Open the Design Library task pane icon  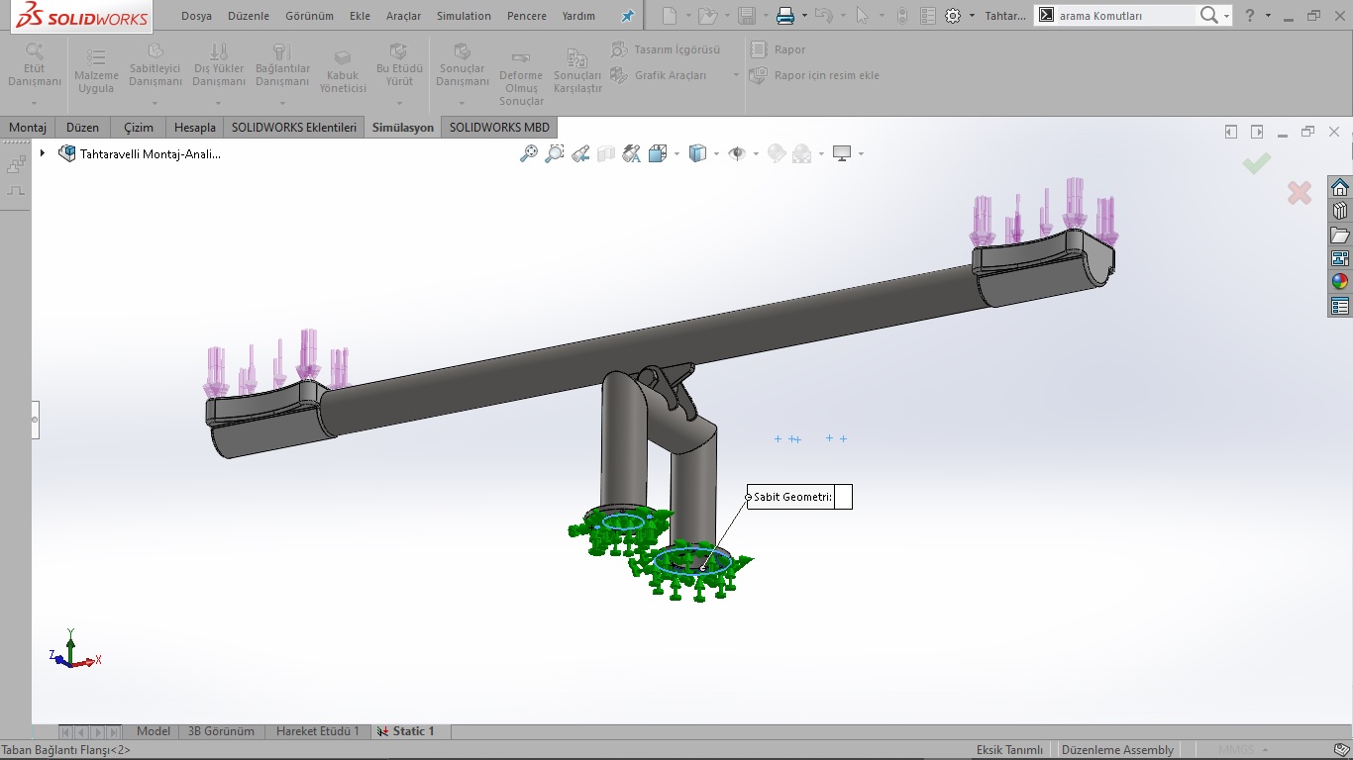click(1340, 211)
